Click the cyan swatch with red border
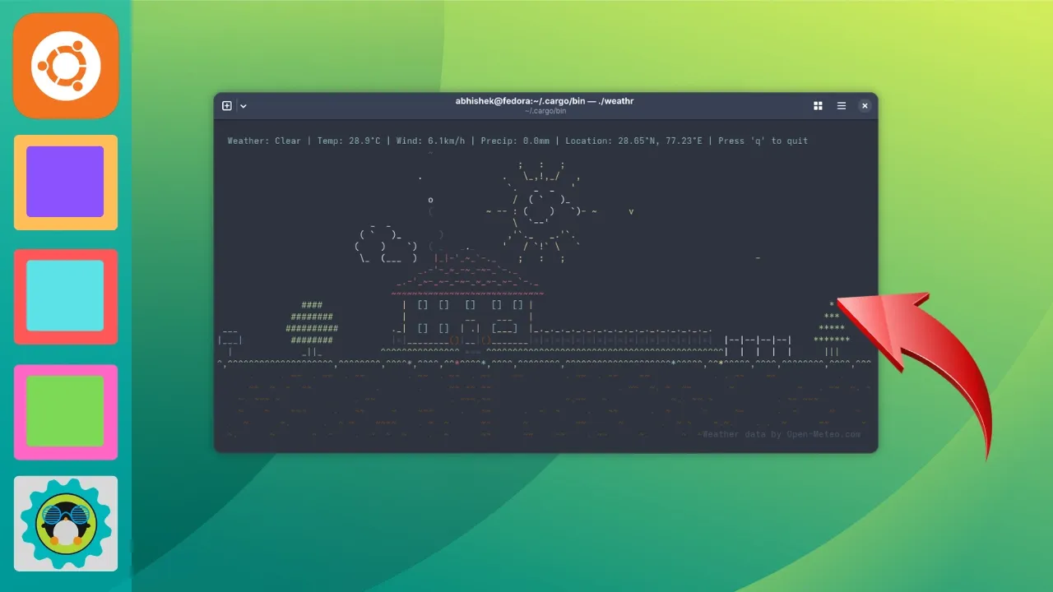 point(65,295)
